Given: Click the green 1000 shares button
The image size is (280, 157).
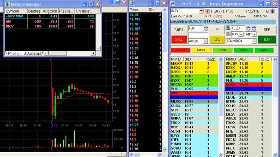Looking at the screenshot, I should pyautogui.click(x=222, y=51).
